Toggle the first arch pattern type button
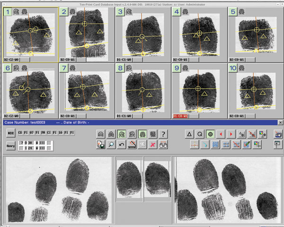This screenshot has height=227, width=284. point(100,134)
